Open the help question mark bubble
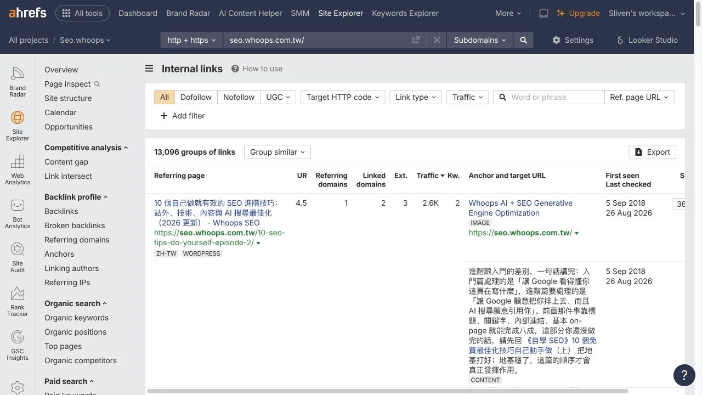 (684, 375)
